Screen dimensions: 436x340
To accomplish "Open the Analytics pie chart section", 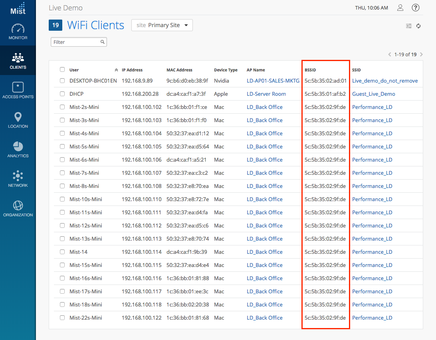I will tap(18, 149).
